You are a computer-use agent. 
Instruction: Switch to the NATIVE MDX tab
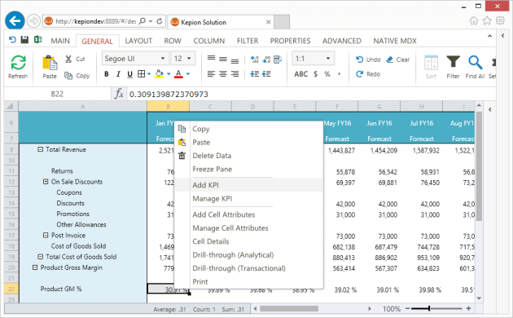395,41
